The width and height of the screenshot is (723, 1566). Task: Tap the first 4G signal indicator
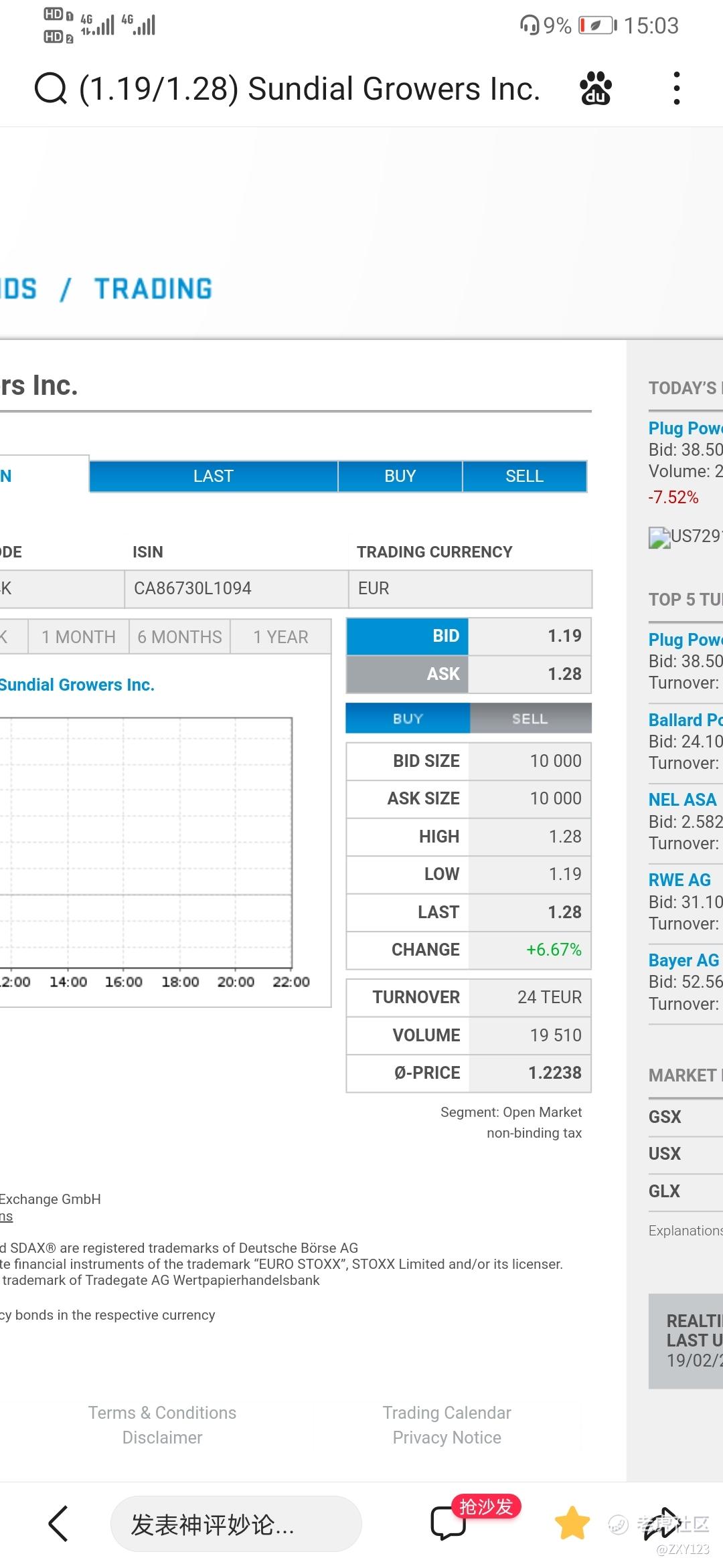[97, 25]
